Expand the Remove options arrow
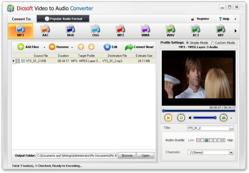 72,47
